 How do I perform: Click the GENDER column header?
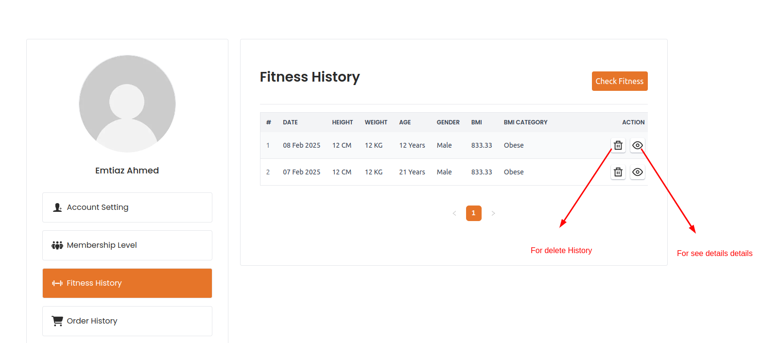pyautogui.click(x=448, y=122)
